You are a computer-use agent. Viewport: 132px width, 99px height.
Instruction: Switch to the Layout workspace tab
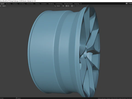coord(2,4)
